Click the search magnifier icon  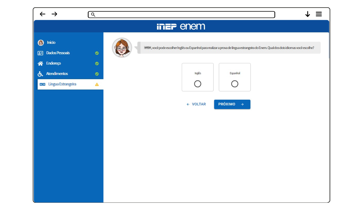(93, 14)
